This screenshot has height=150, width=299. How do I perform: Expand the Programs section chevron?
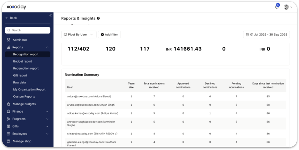point(47,119)
